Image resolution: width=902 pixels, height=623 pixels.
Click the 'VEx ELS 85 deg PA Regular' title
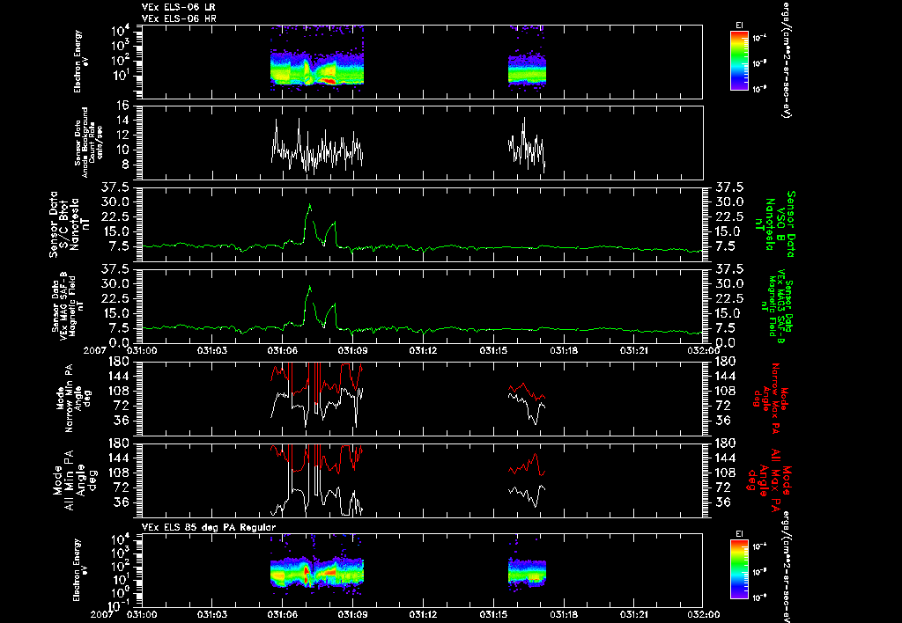(x=208, y=527)
